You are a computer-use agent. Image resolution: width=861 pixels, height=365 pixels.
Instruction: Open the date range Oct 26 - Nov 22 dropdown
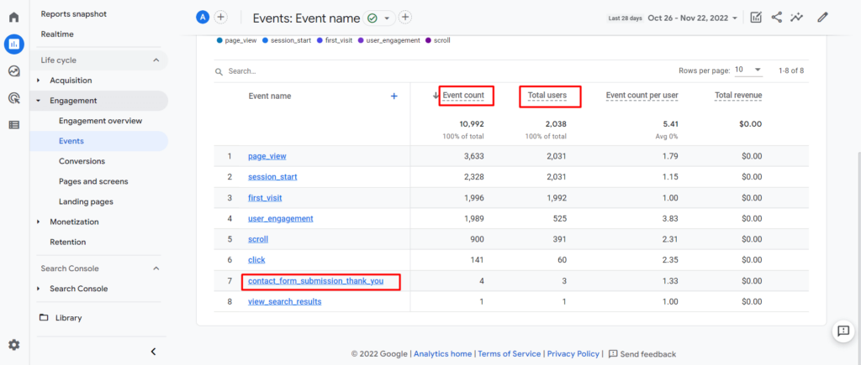tap(693, 18)
